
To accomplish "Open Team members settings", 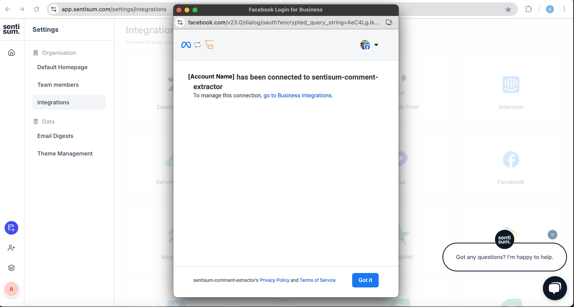I will [58, 85].
